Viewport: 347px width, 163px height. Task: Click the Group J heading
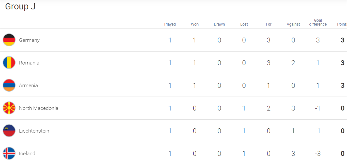(20, 6)
